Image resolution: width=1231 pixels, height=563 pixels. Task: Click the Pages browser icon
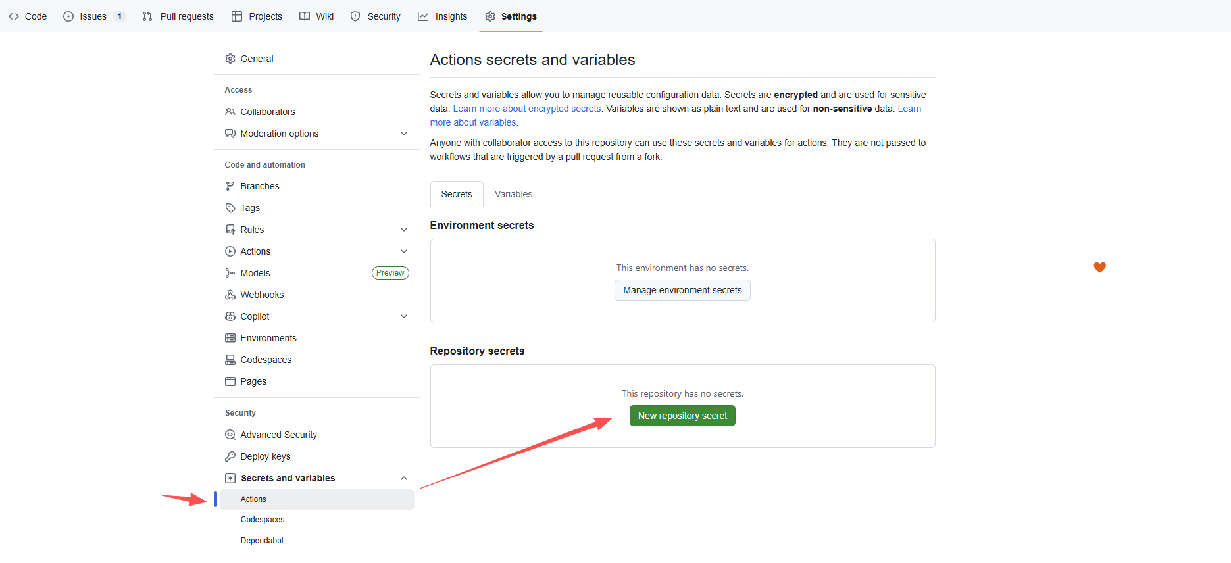[230, 381]
